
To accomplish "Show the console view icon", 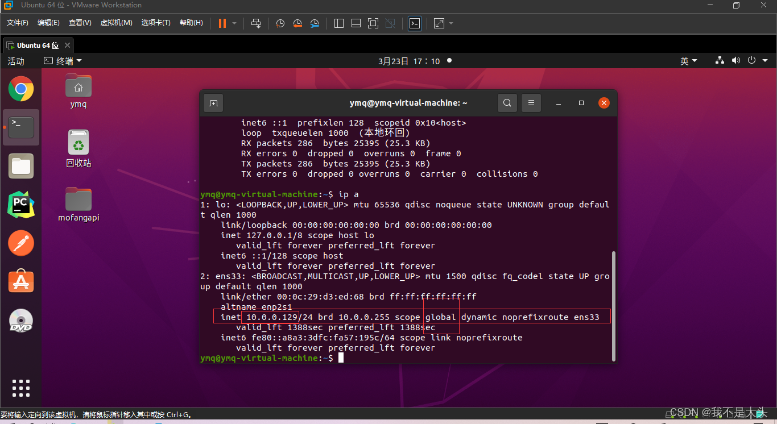I will (415, 23).
